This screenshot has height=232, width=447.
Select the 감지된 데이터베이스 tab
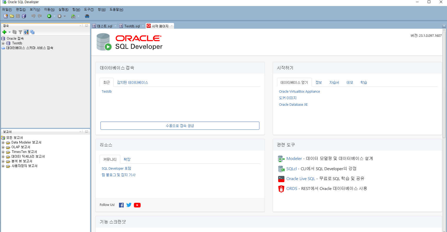[133, 82]
